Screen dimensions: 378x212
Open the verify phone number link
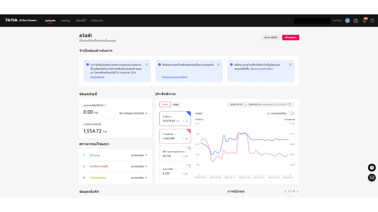point(175,77)
